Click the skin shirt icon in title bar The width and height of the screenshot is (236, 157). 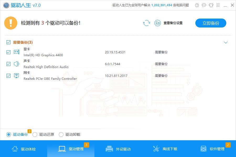[x=211, y=5]
